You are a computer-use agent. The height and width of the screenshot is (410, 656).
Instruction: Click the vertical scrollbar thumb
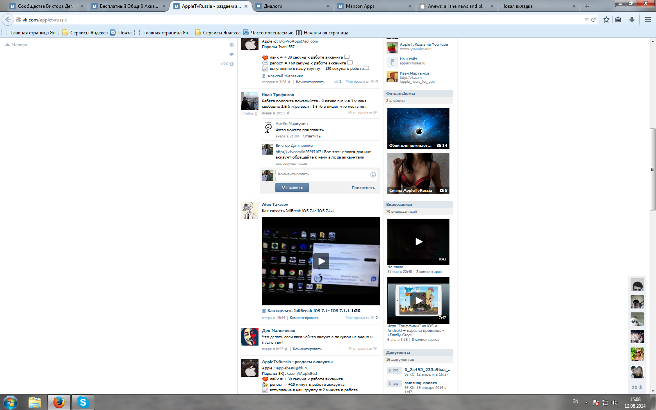(652, 169)
